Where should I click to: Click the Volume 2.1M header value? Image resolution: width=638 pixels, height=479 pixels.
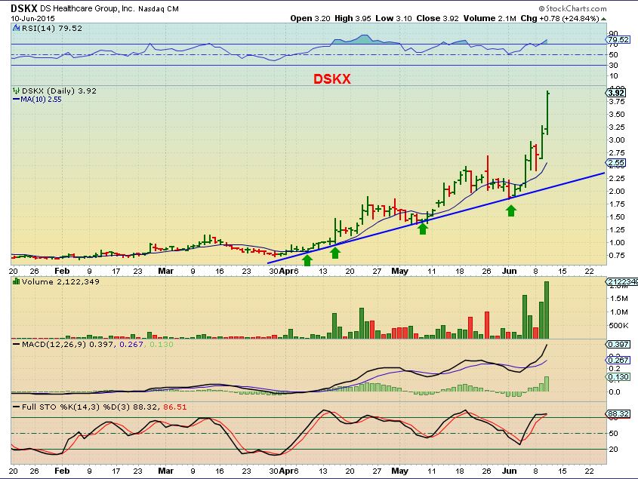(489, 18)
